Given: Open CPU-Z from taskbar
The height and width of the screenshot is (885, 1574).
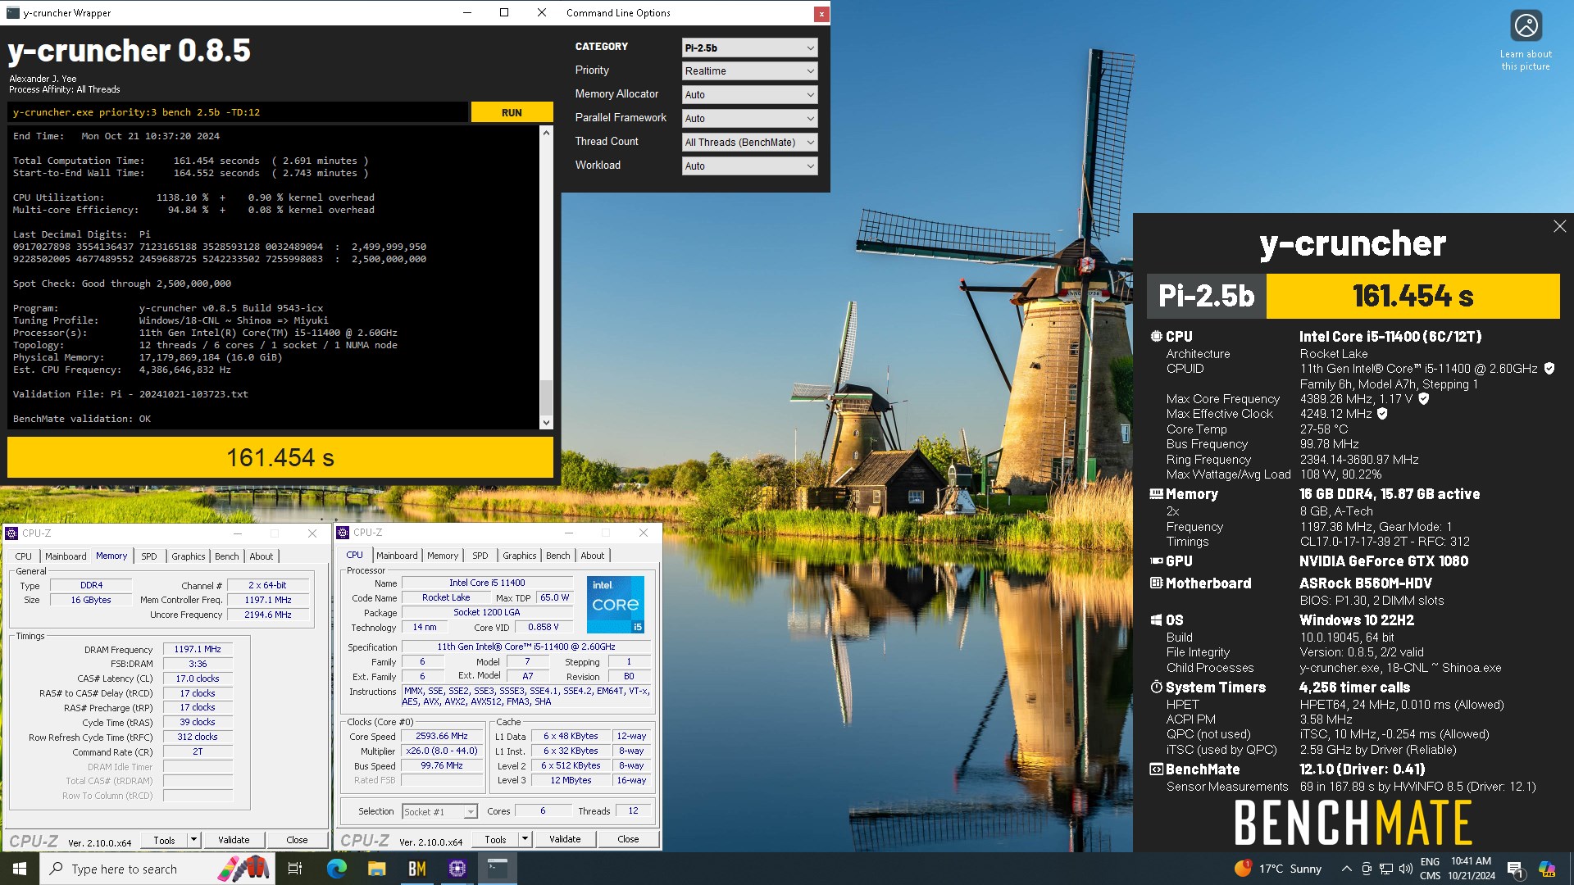Looking at the screenshot, I should point(457,869).
